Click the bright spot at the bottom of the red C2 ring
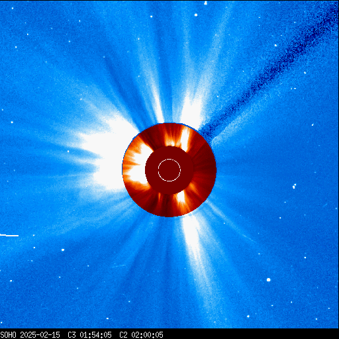Screen dimensions: 339x339 181,197
